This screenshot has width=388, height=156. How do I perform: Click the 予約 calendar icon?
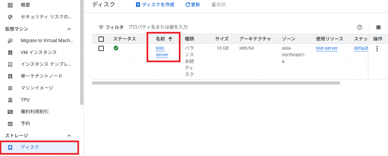10,123
